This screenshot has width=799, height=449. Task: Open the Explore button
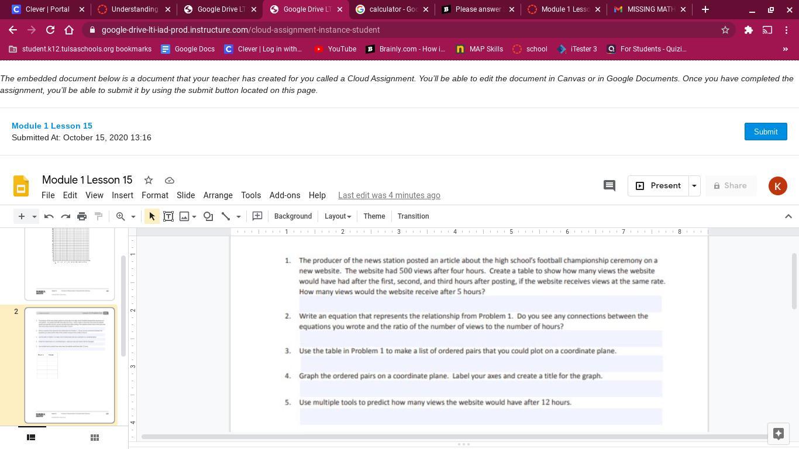[778, 433]
